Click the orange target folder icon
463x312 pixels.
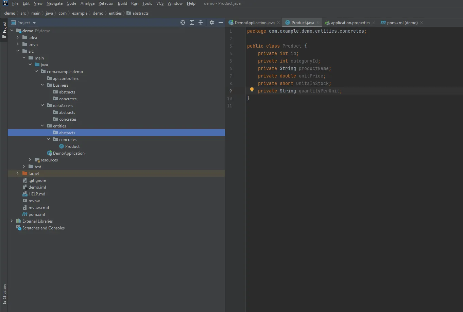coord(25,173)
